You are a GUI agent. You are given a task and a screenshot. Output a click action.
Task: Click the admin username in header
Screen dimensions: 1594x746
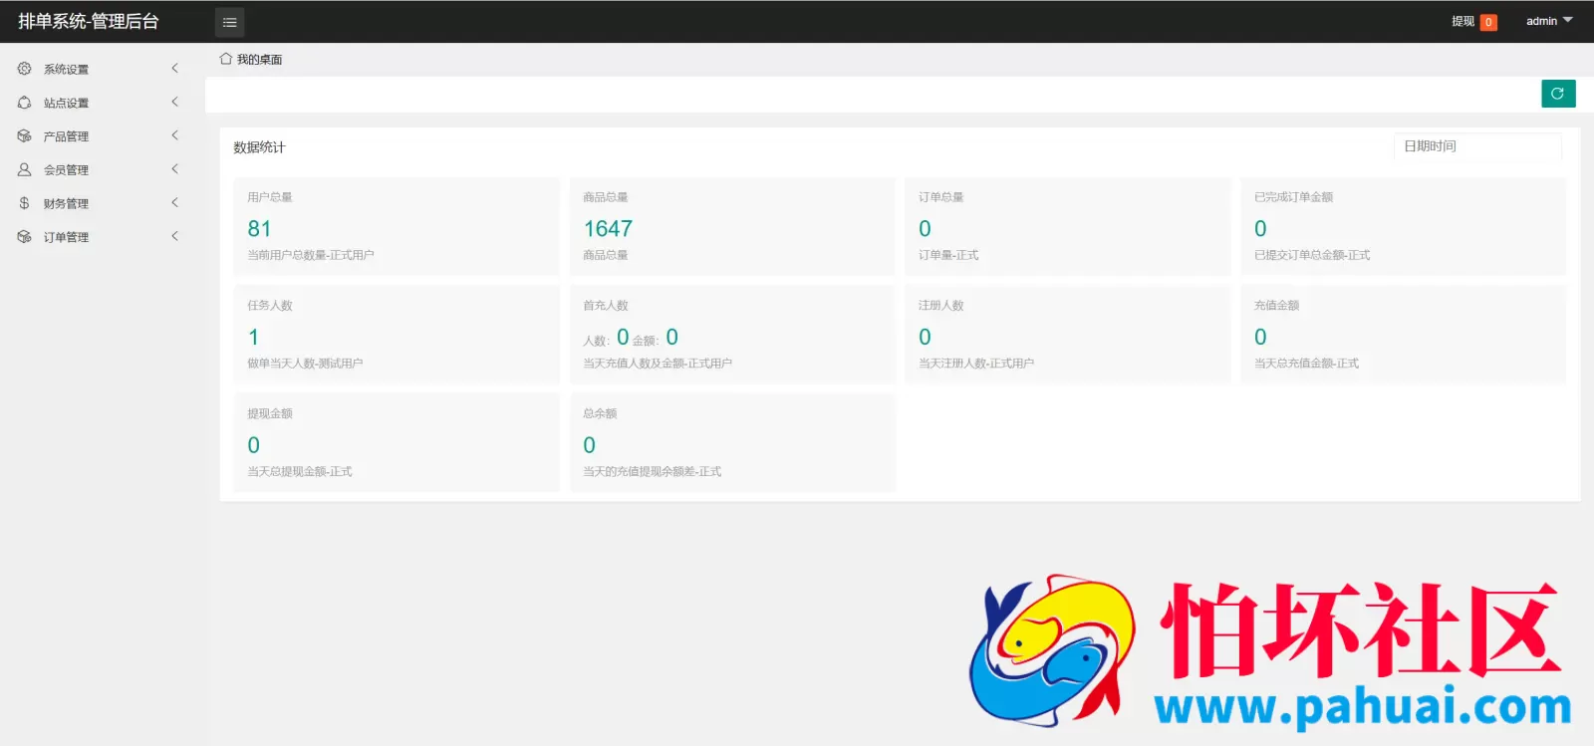click(1541, 21)
